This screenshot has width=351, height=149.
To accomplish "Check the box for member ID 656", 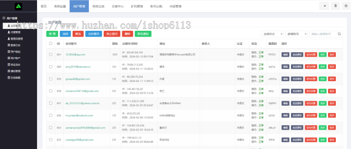I will (51, 115).
